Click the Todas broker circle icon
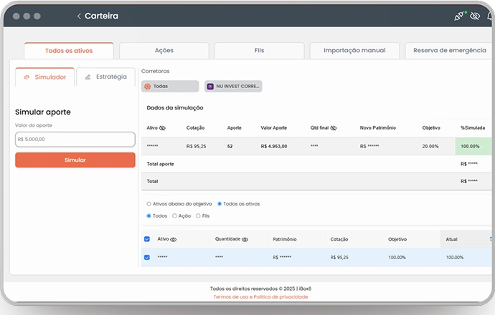The height and width of the screenshot is (315, 495). (148, 87)
